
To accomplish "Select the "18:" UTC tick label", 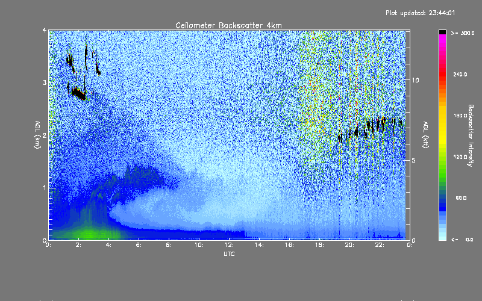I will coord(320,245).
